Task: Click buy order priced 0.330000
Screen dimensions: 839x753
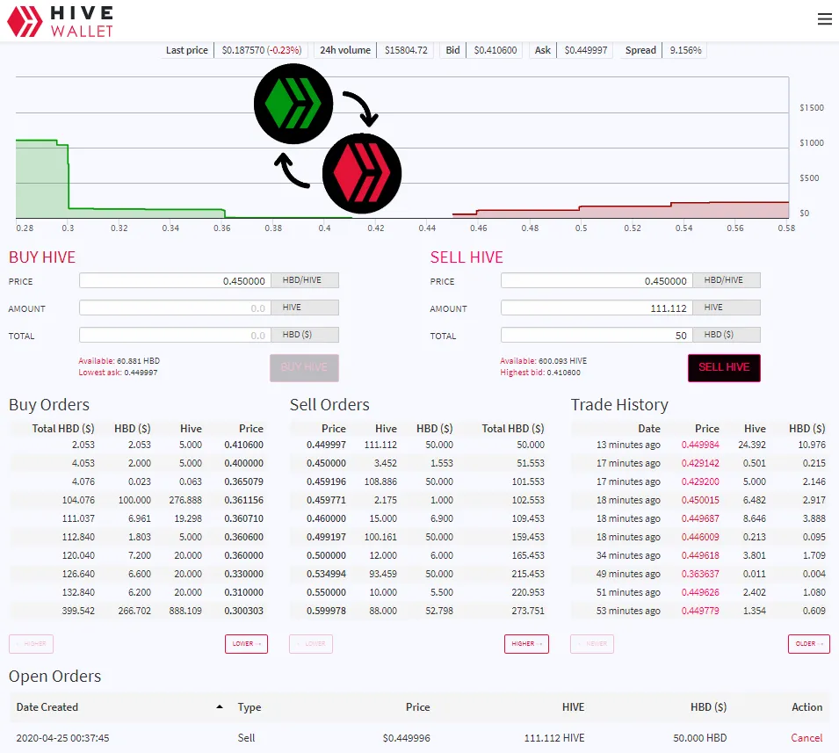Action: [138, 574]
